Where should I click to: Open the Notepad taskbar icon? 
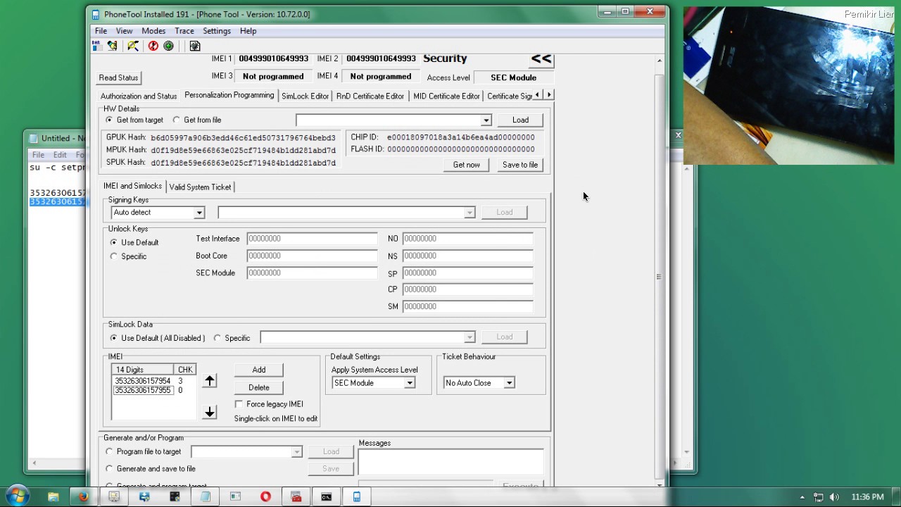point(205,496)
